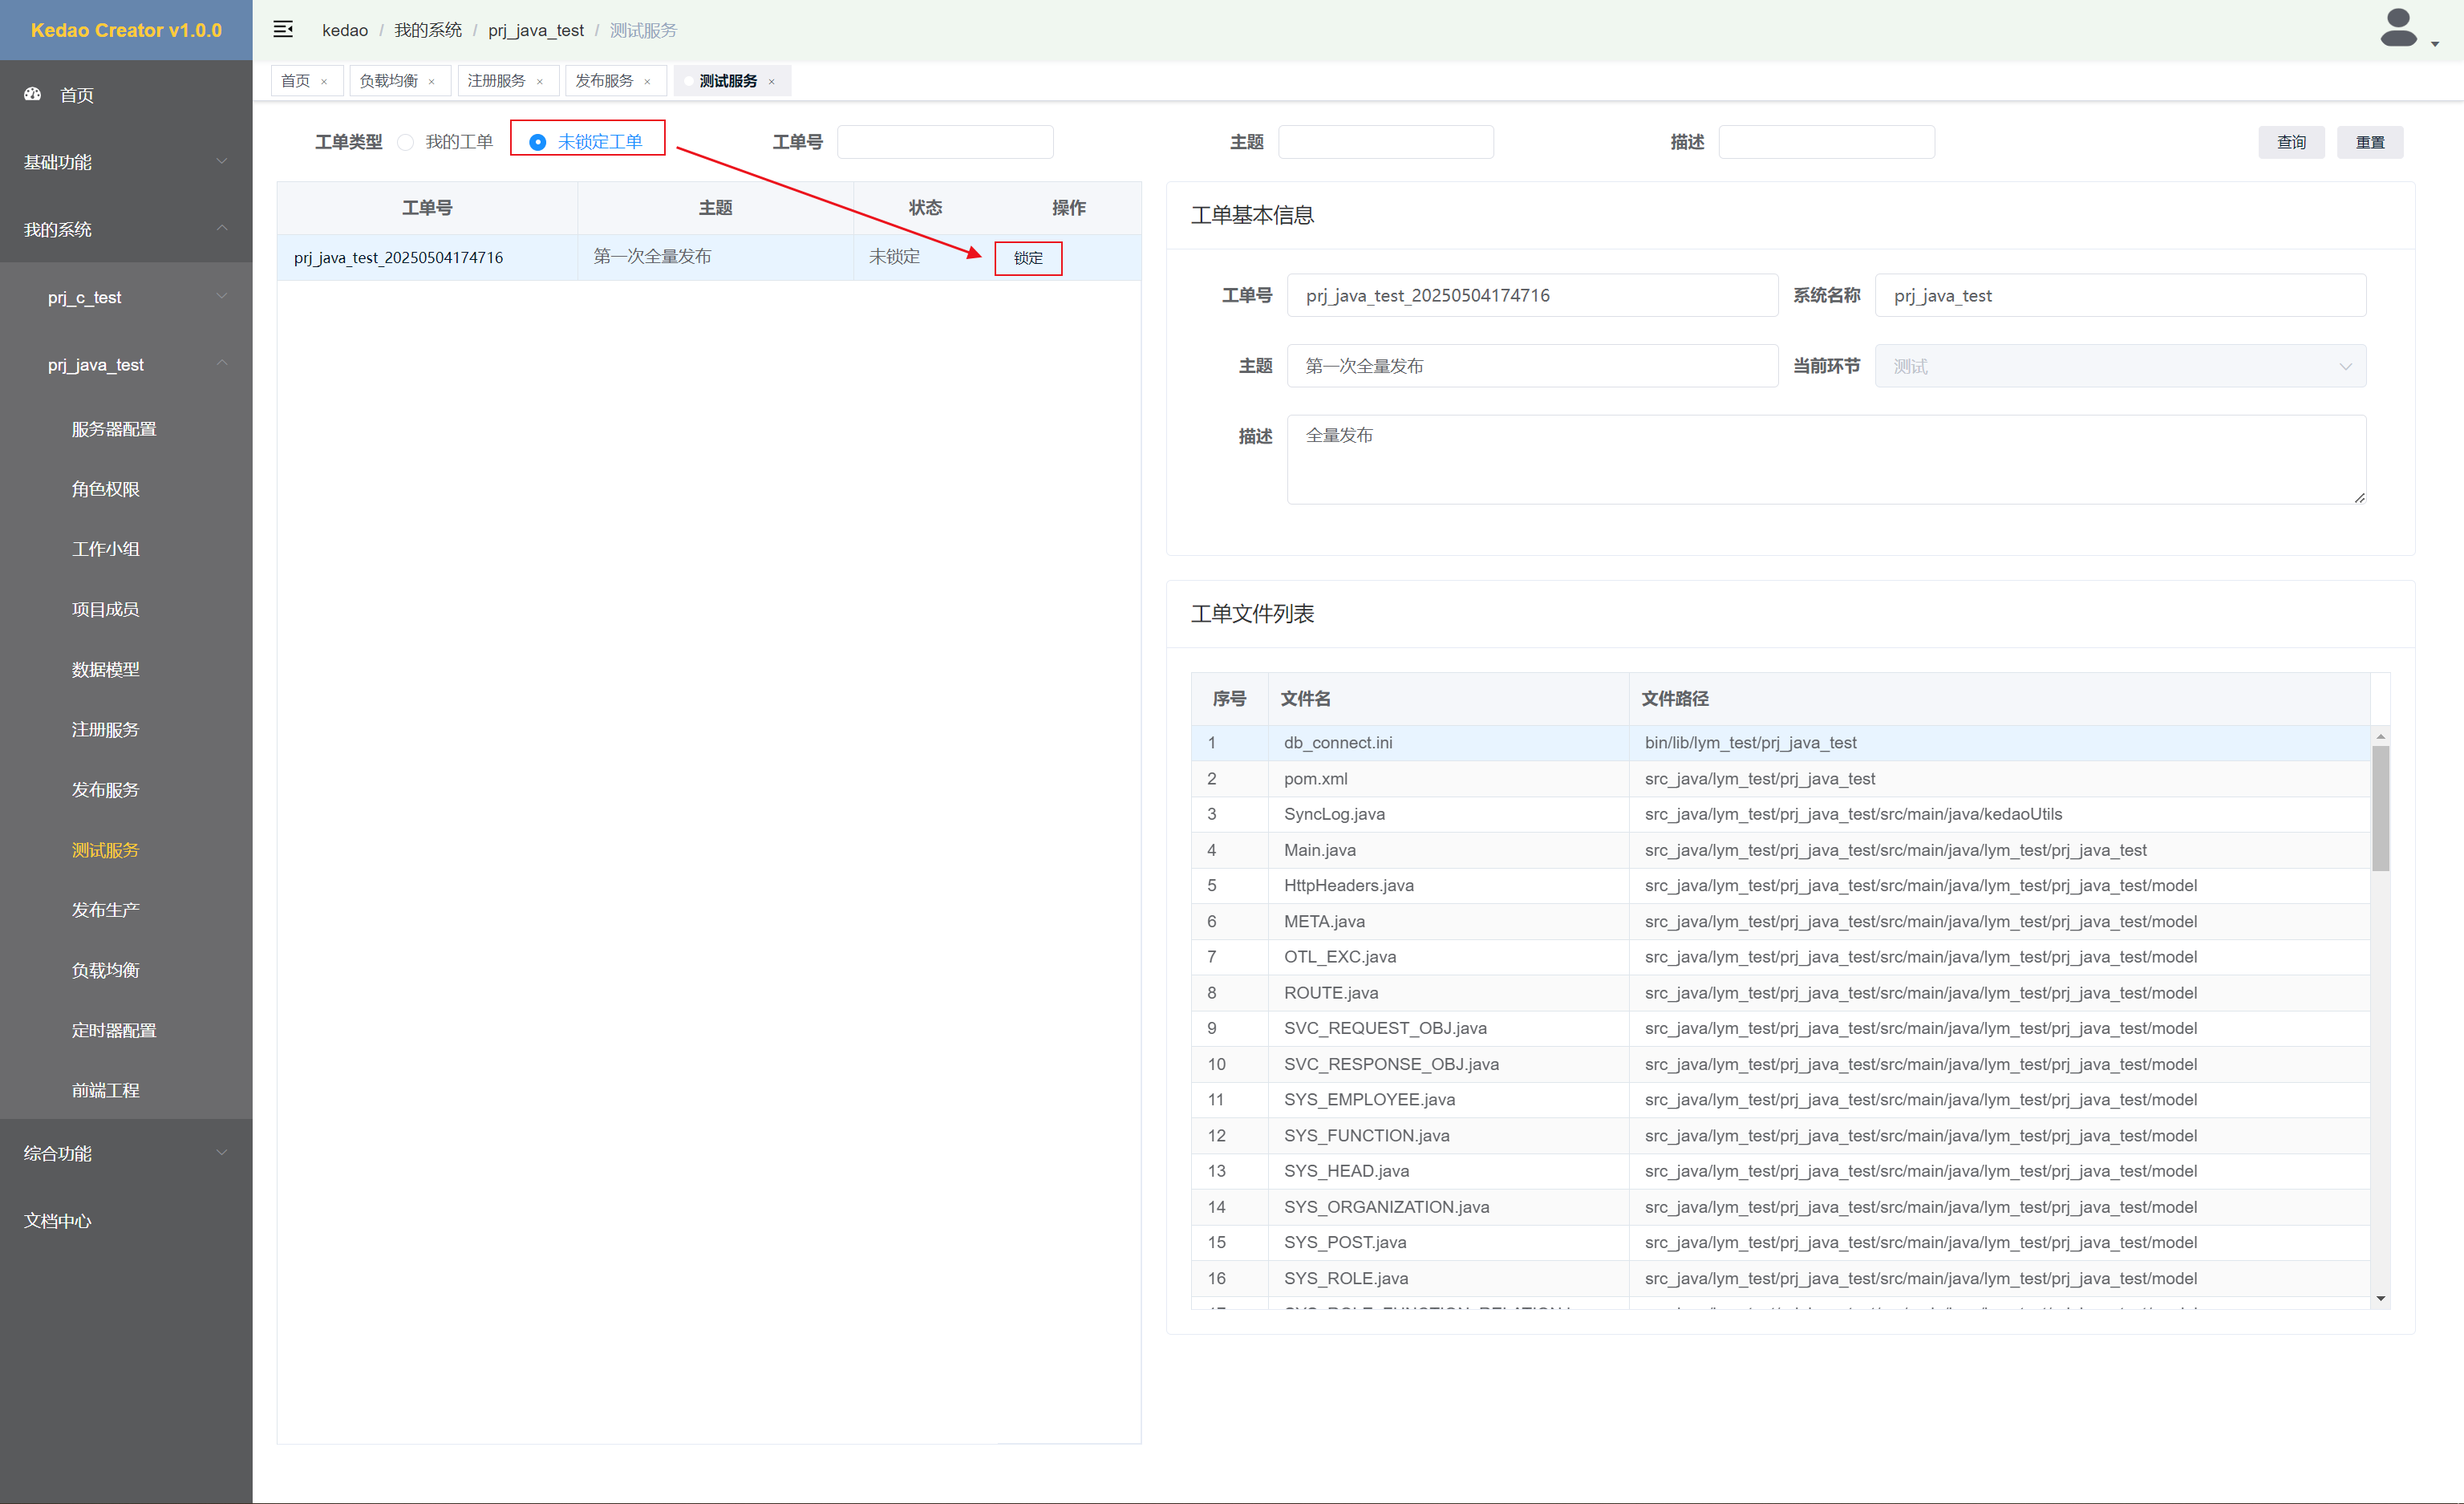
Task: Click scrollbar down arrow in file list
Action: coord(2381,1298)
